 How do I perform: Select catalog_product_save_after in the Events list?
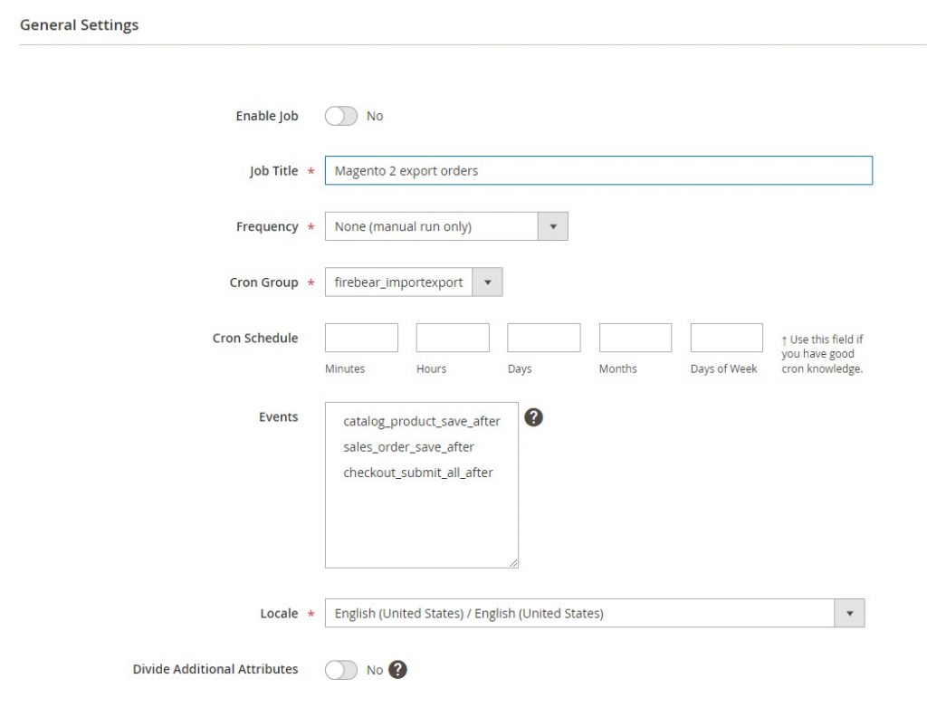tap(421, 421)
